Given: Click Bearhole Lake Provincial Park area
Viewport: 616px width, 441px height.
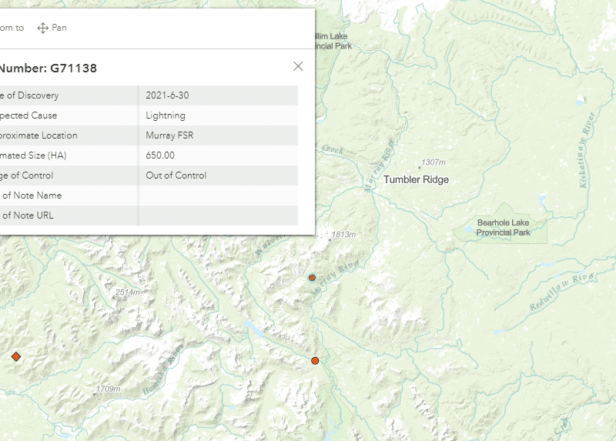Looking at the screenshot, I should (x=503, y=228).
